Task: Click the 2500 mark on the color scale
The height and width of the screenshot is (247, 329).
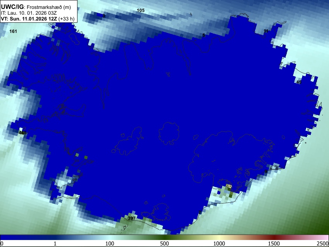Action: (x=323, y=244)
